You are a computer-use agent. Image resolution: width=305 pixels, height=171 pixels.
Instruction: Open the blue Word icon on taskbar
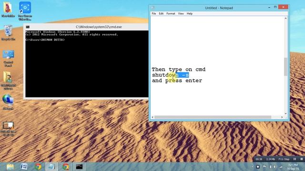(24, 167)
